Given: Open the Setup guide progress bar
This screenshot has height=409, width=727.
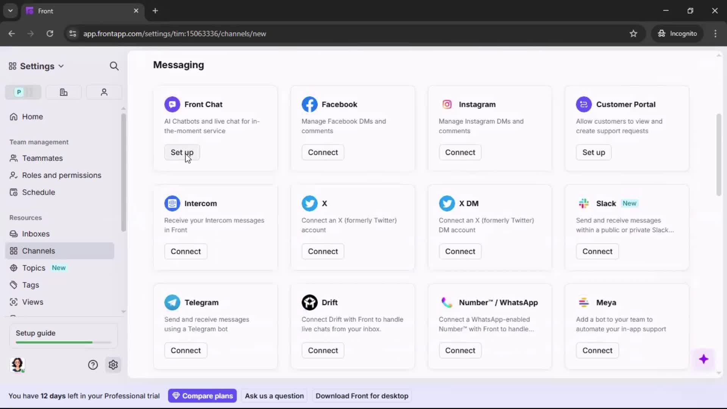Looking at the screenshot, I should (x=63, y=342).
